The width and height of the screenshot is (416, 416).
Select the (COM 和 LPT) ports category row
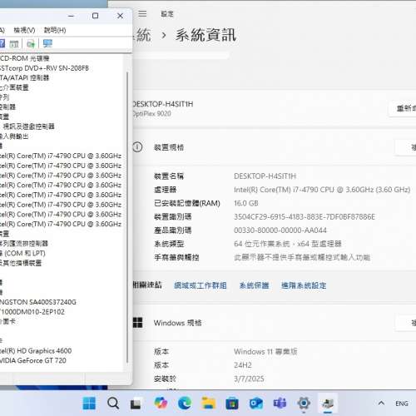[x=22, y=253]
